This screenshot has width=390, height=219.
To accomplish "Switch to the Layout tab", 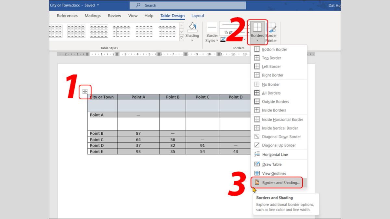I will (198, 16).
